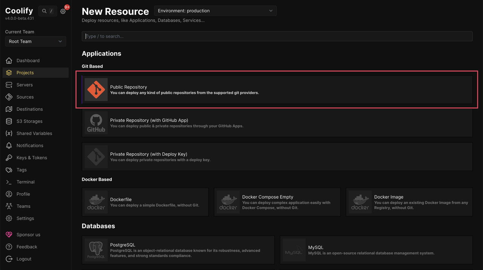The width and height of the screenshot is (483, 270).
Task: Click the Deploy Key git logo
Action: click(96, 156)
